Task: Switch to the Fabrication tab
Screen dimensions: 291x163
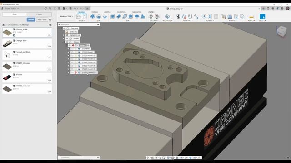Action: click(136, 12)
